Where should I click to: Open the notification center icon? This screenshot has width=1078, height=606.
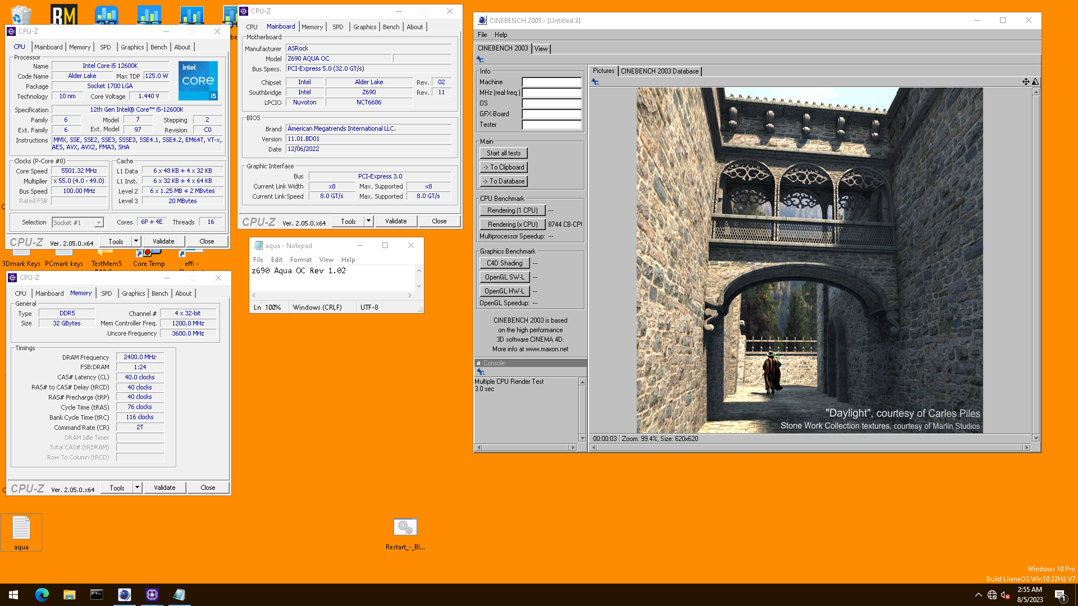point(1061,595)
